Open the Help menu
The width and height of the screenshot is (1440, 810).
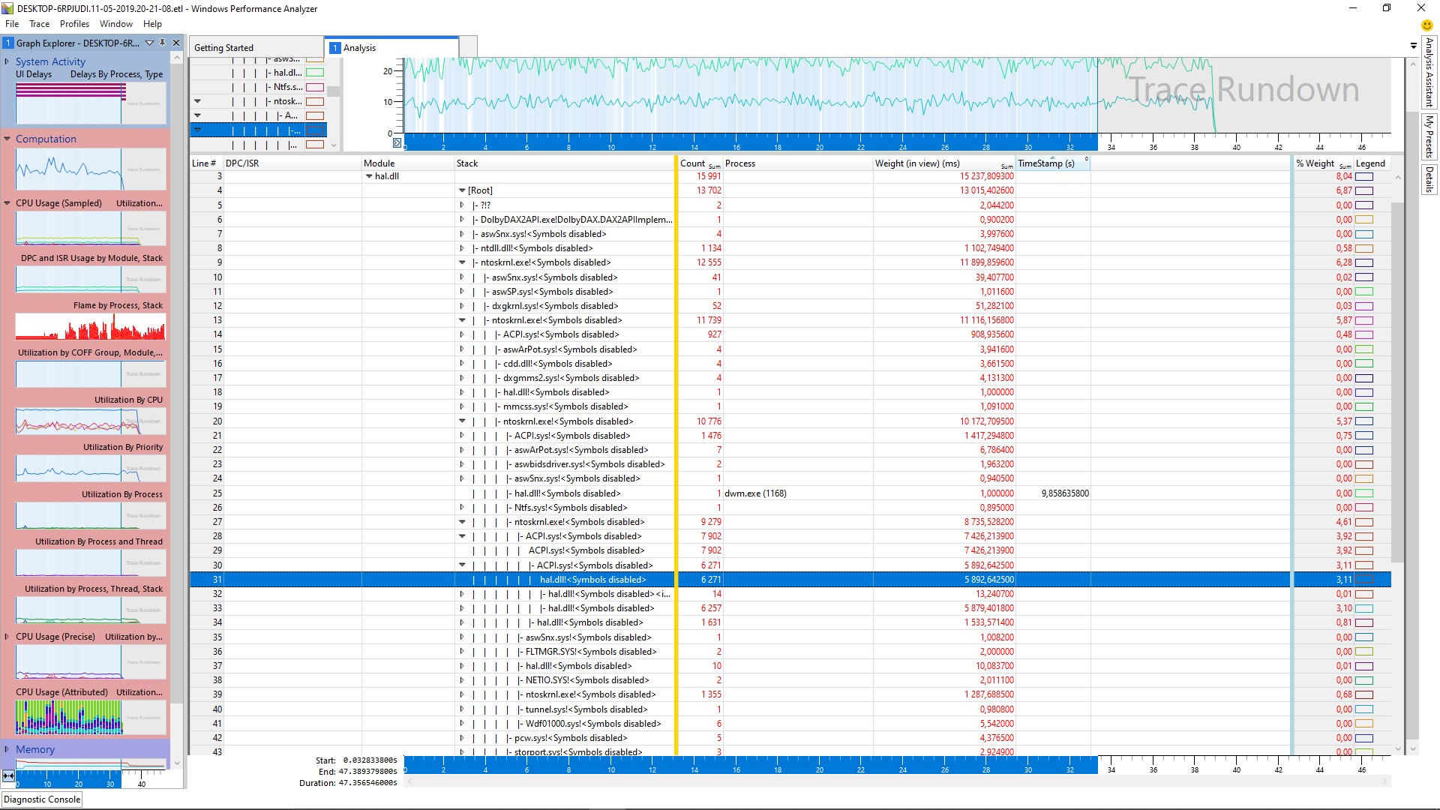[x=152, y=24]
